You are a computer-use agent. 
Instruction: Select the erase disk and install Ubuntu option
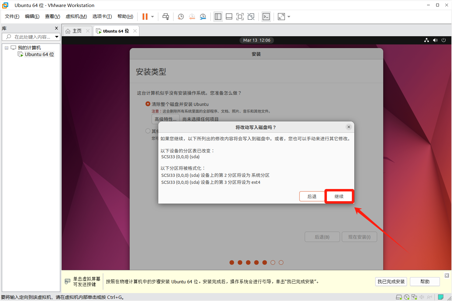pyautogui.click(x=148, y=104)
